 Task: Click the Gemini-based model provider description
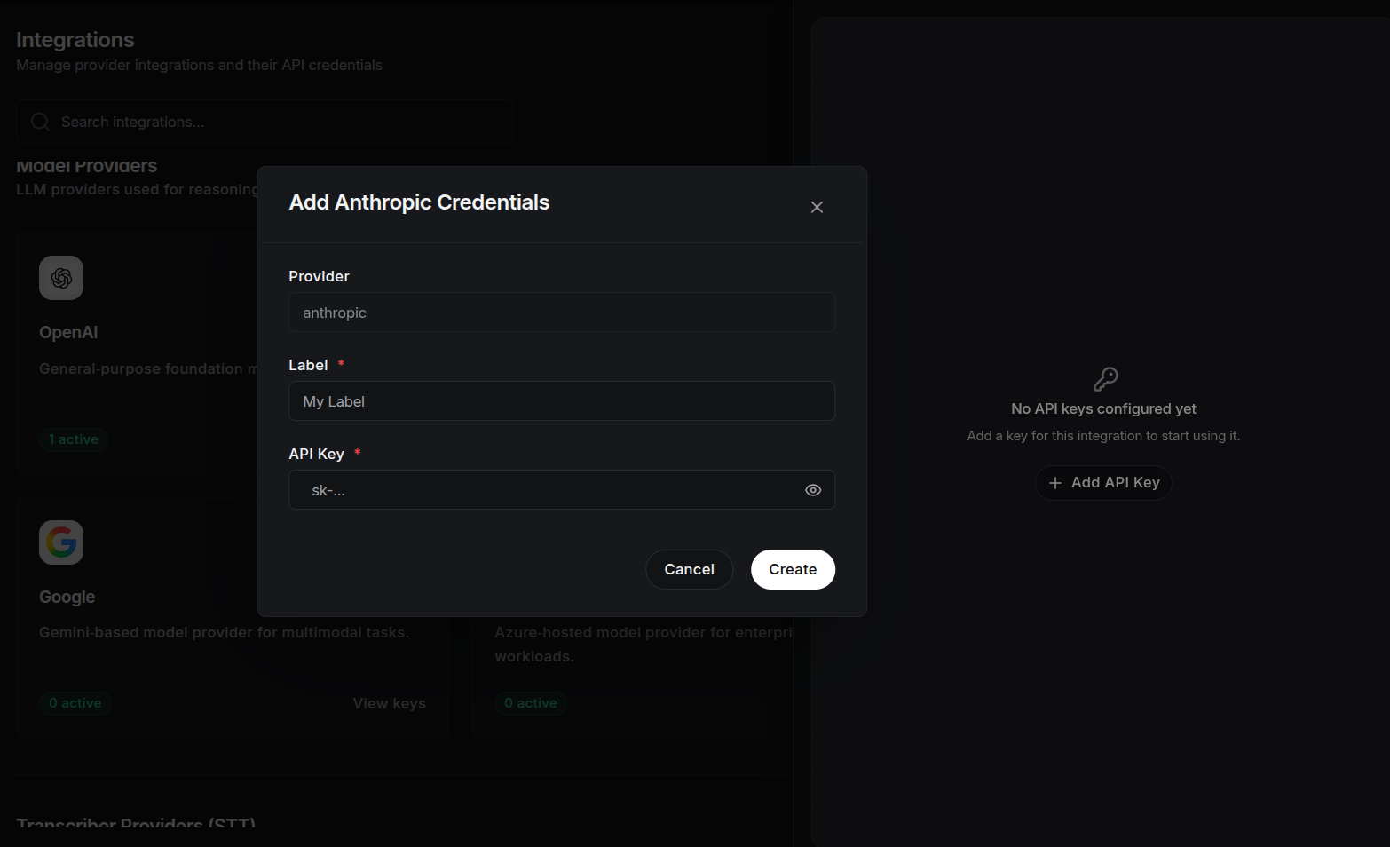click(x=225, y=632)
